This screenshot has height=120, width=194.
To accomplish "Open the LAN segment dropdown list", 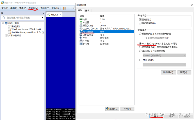I will [x=164, y=65].
